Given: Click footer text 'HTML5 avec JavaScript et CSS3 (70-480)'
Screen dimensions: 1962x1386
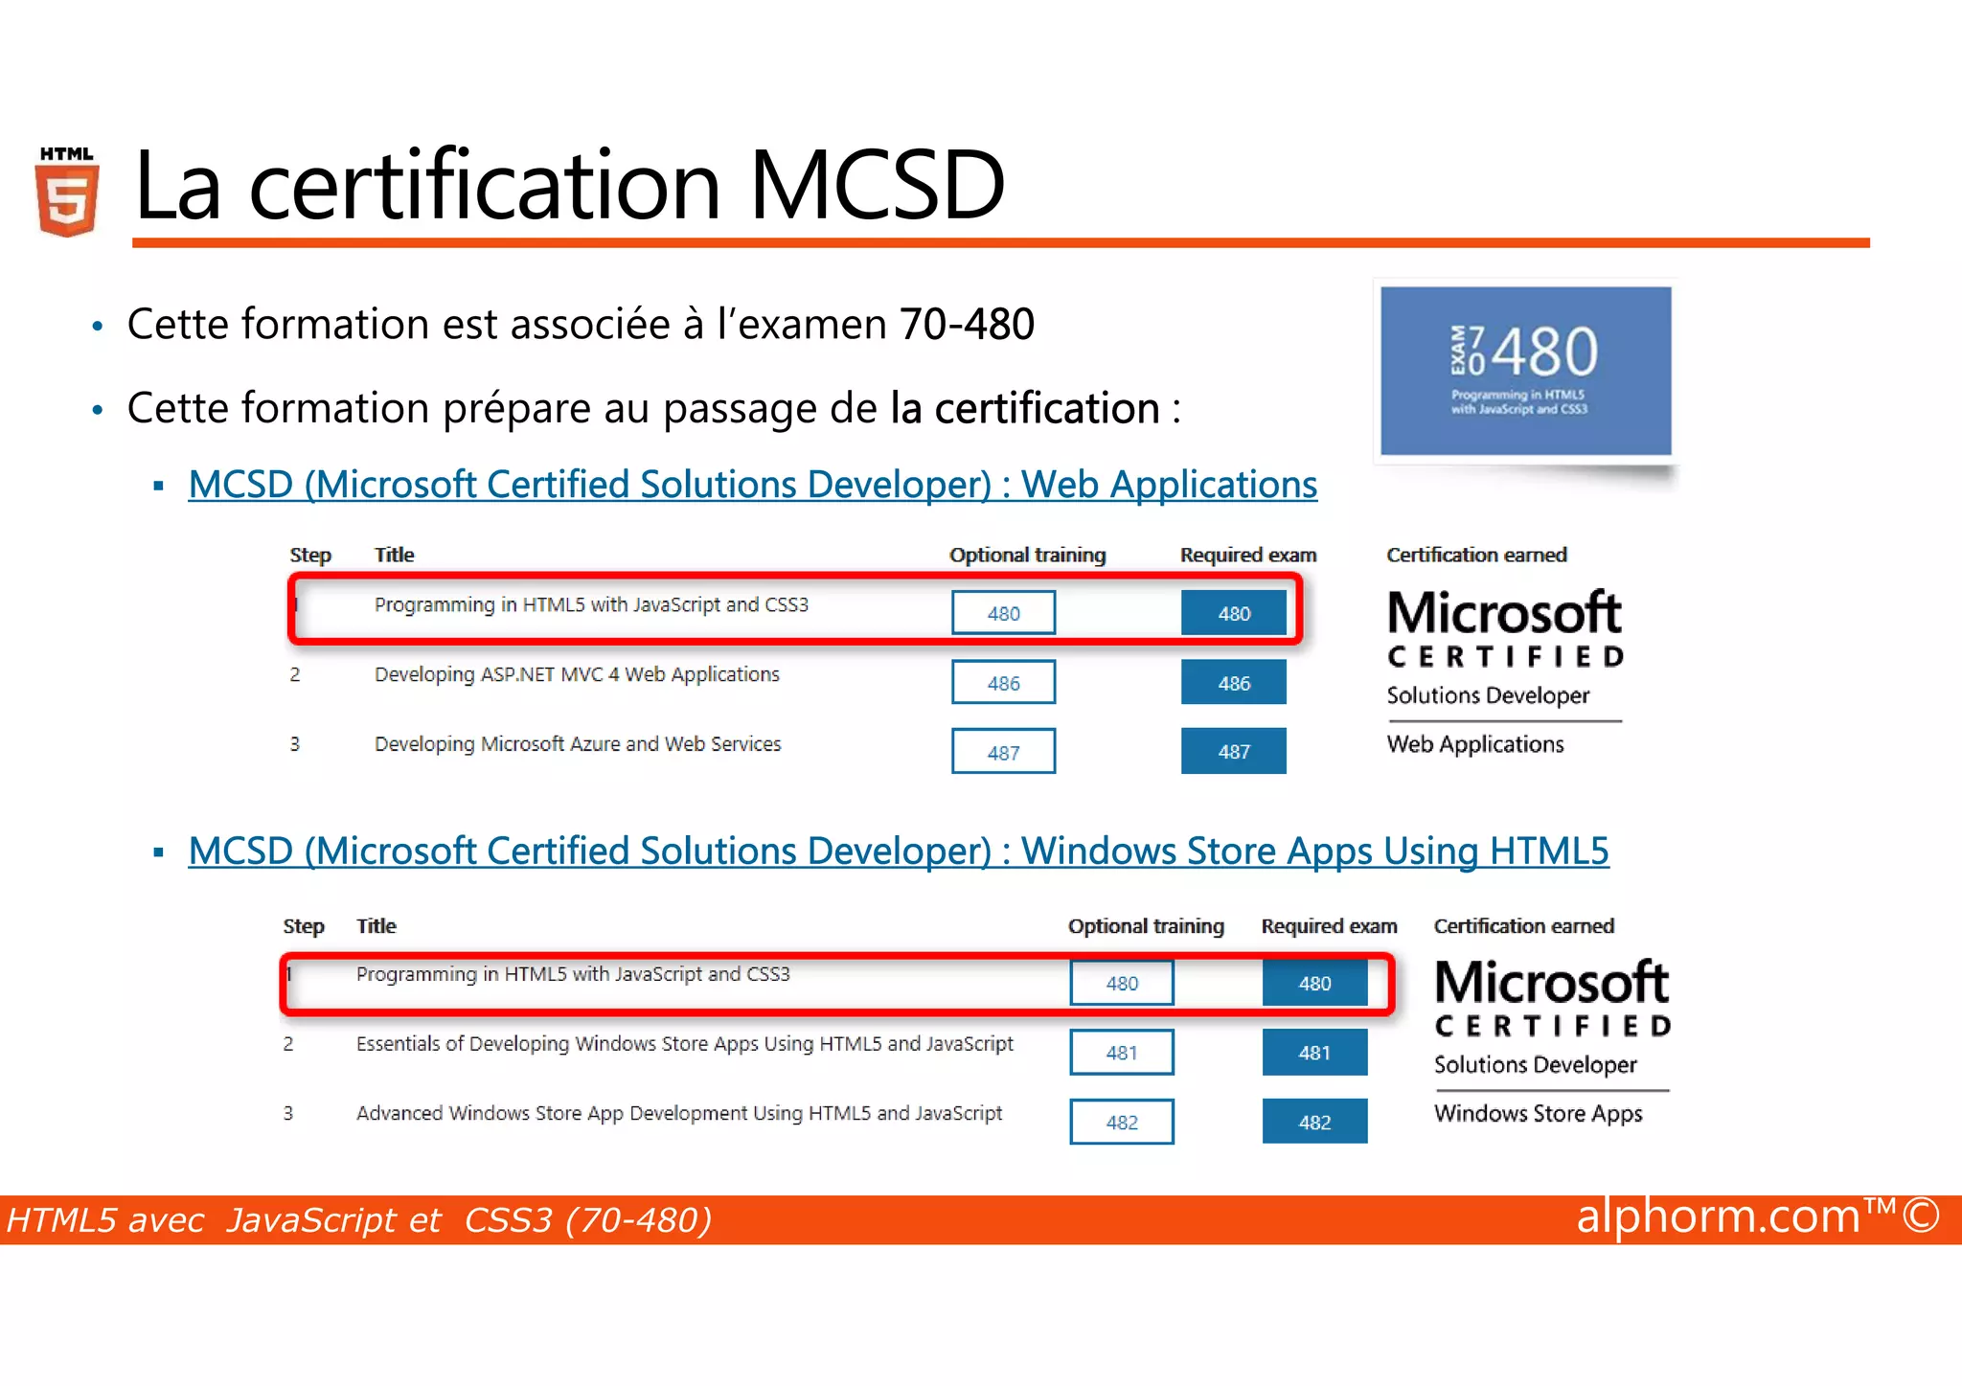Looking at the screenshot, I should [x=359, y=1220].
